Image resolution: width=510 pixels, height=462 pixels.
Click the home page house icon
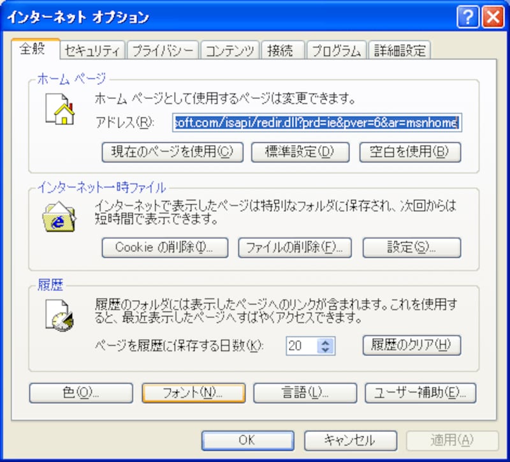[60, 108]
